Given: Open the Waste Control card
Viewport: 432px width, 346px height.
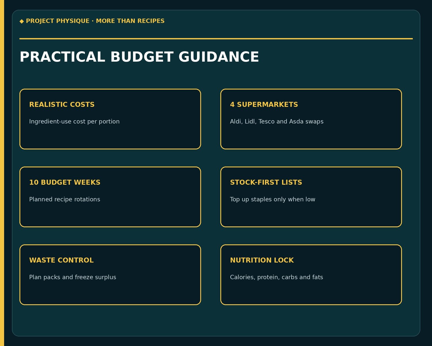Looking at the screenshot, I should coord(110,275).
